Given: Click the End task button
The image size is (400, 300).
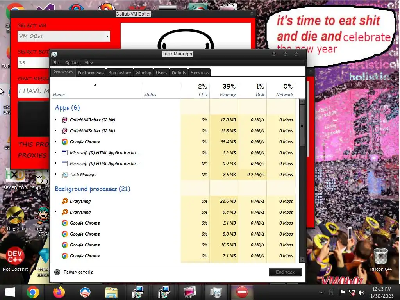Looking at the screenshot, I should 285,272.
